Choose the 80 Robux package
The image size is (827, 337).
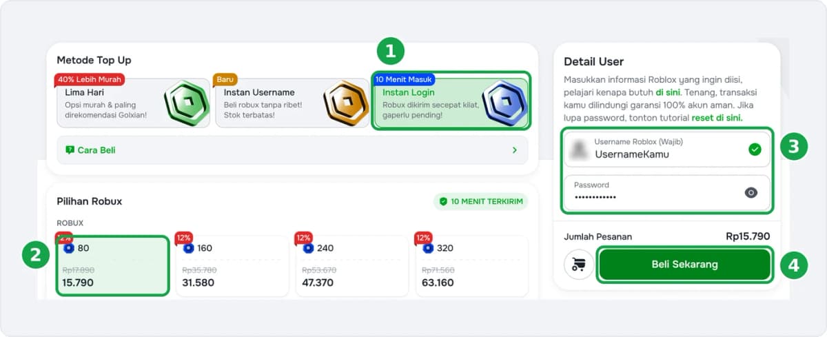(112, 265)
